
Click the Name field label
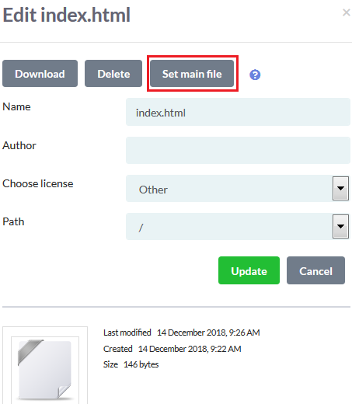click(16, 106)
